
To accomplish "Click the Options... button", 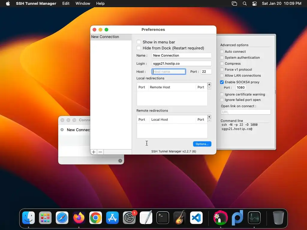I will (202, 144).
